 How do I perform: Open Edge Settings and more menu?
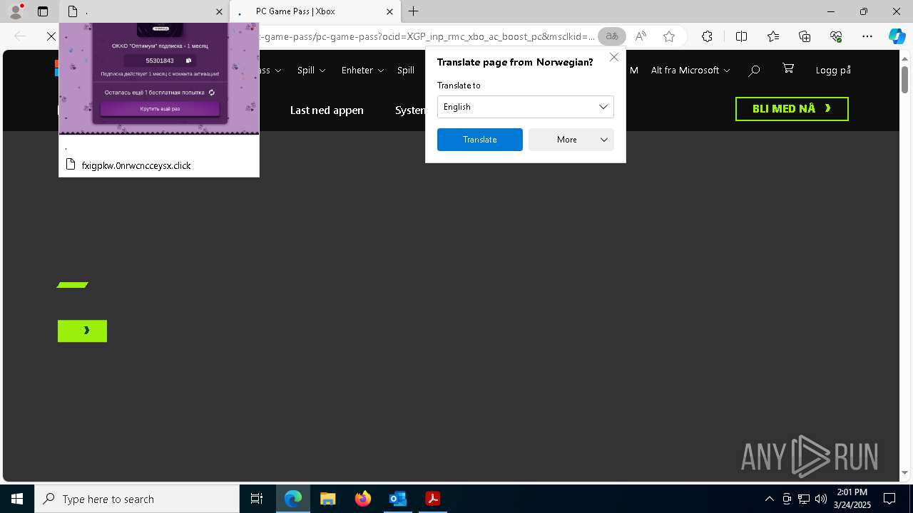tap(867, 36)
